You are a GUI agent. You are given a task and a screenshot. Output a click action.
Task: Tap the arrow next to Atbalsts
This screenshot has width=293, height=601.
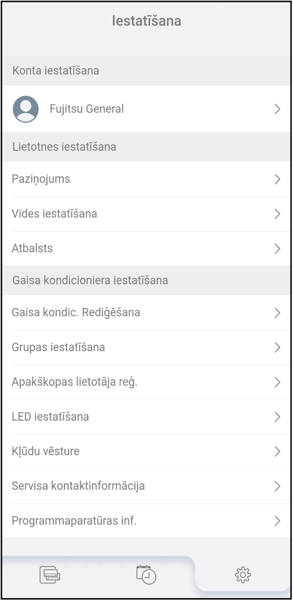coord(277,249)
